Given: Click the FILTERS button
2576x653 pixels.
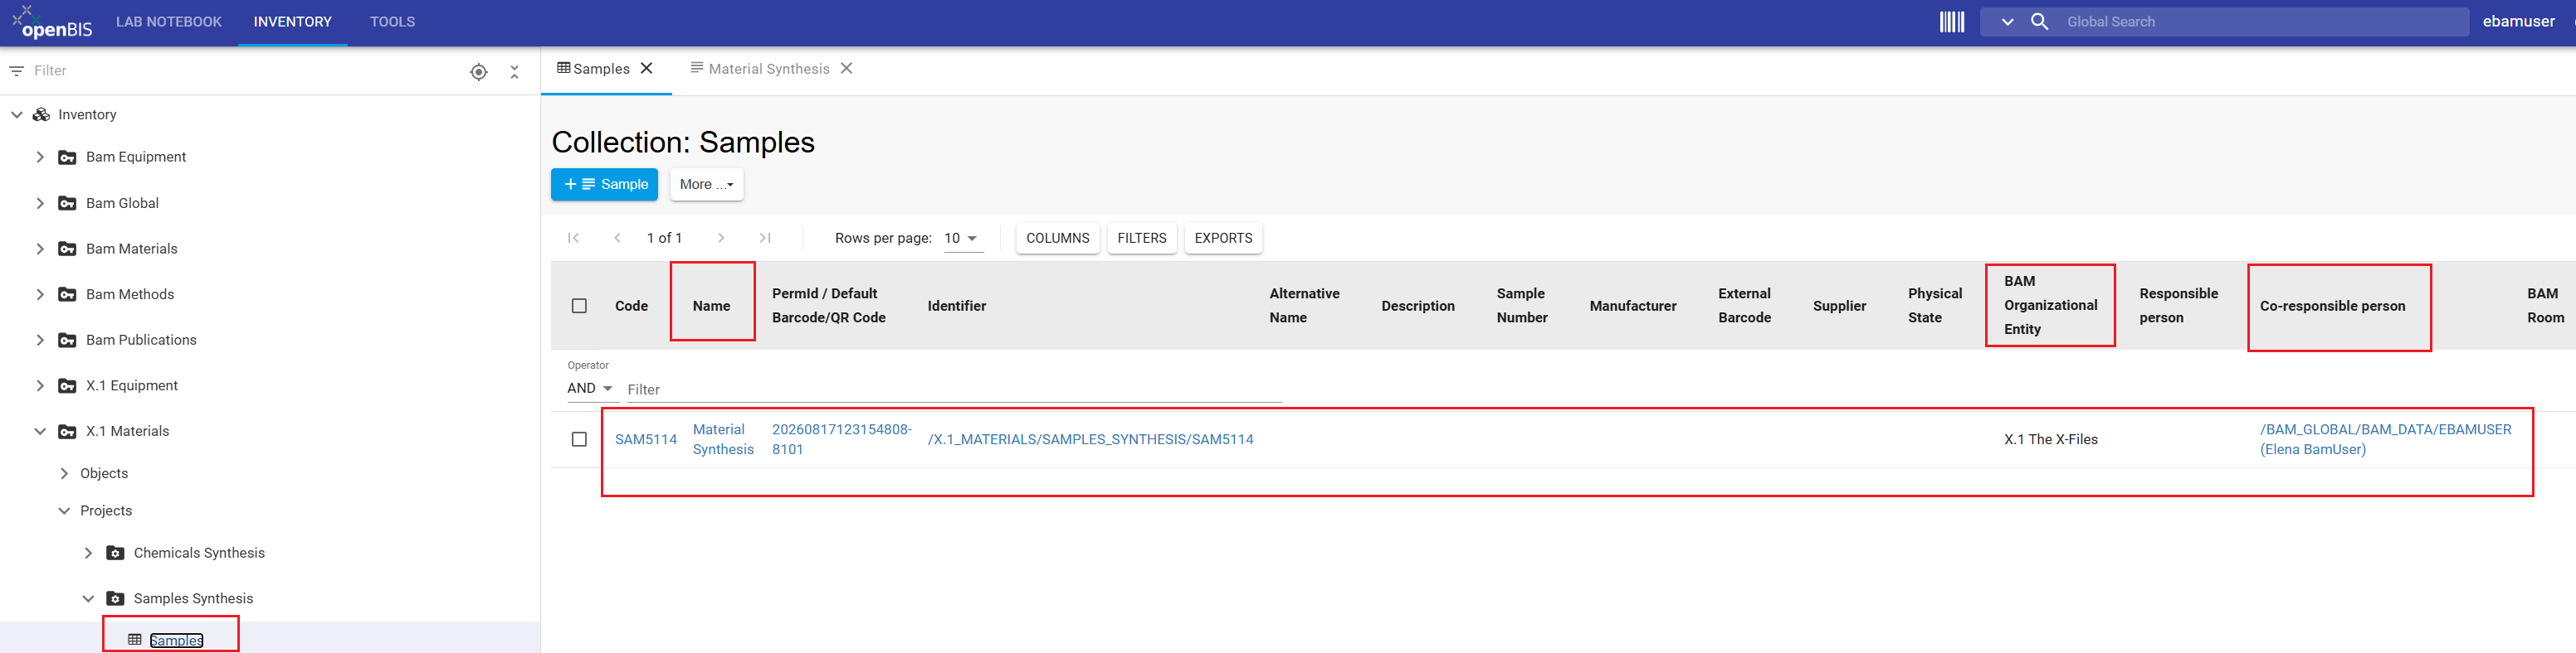Looking at the screenshot, I should [x=1141, y=238].
